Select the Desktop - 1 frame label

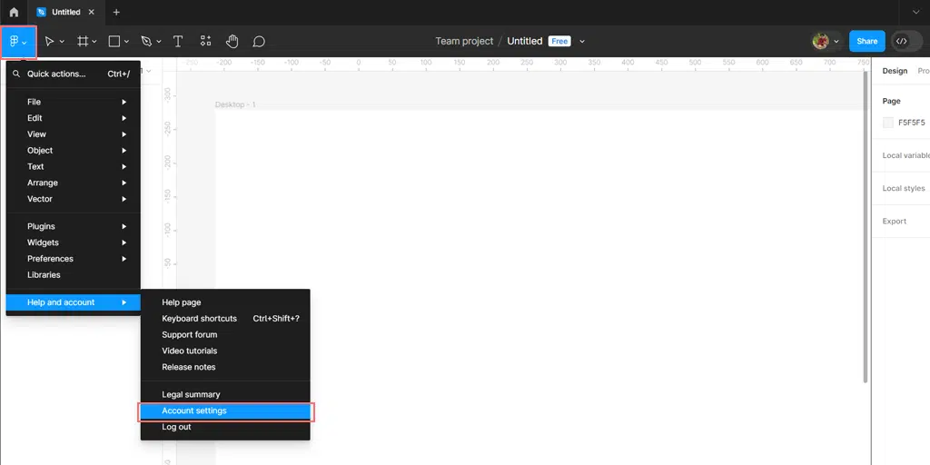235,104
